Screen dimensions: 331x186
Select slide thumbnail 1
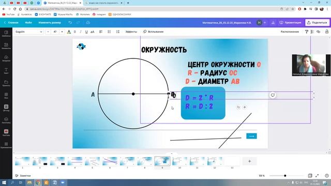[x=22, y=161]
